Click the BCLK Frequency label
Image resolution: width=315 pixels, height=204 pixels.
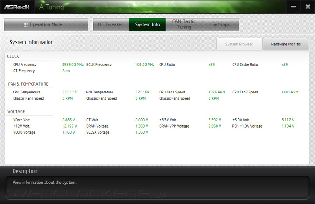99,65
